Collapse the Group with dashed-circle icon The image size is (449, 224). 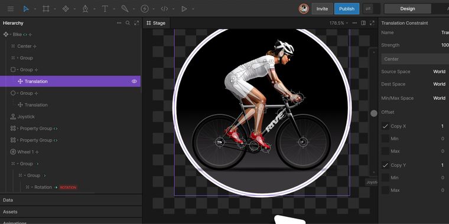pos(18,93)
